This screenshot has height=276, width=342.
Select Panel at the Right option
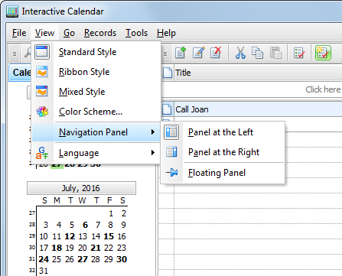pyautogui.click(x=223, y=152)
